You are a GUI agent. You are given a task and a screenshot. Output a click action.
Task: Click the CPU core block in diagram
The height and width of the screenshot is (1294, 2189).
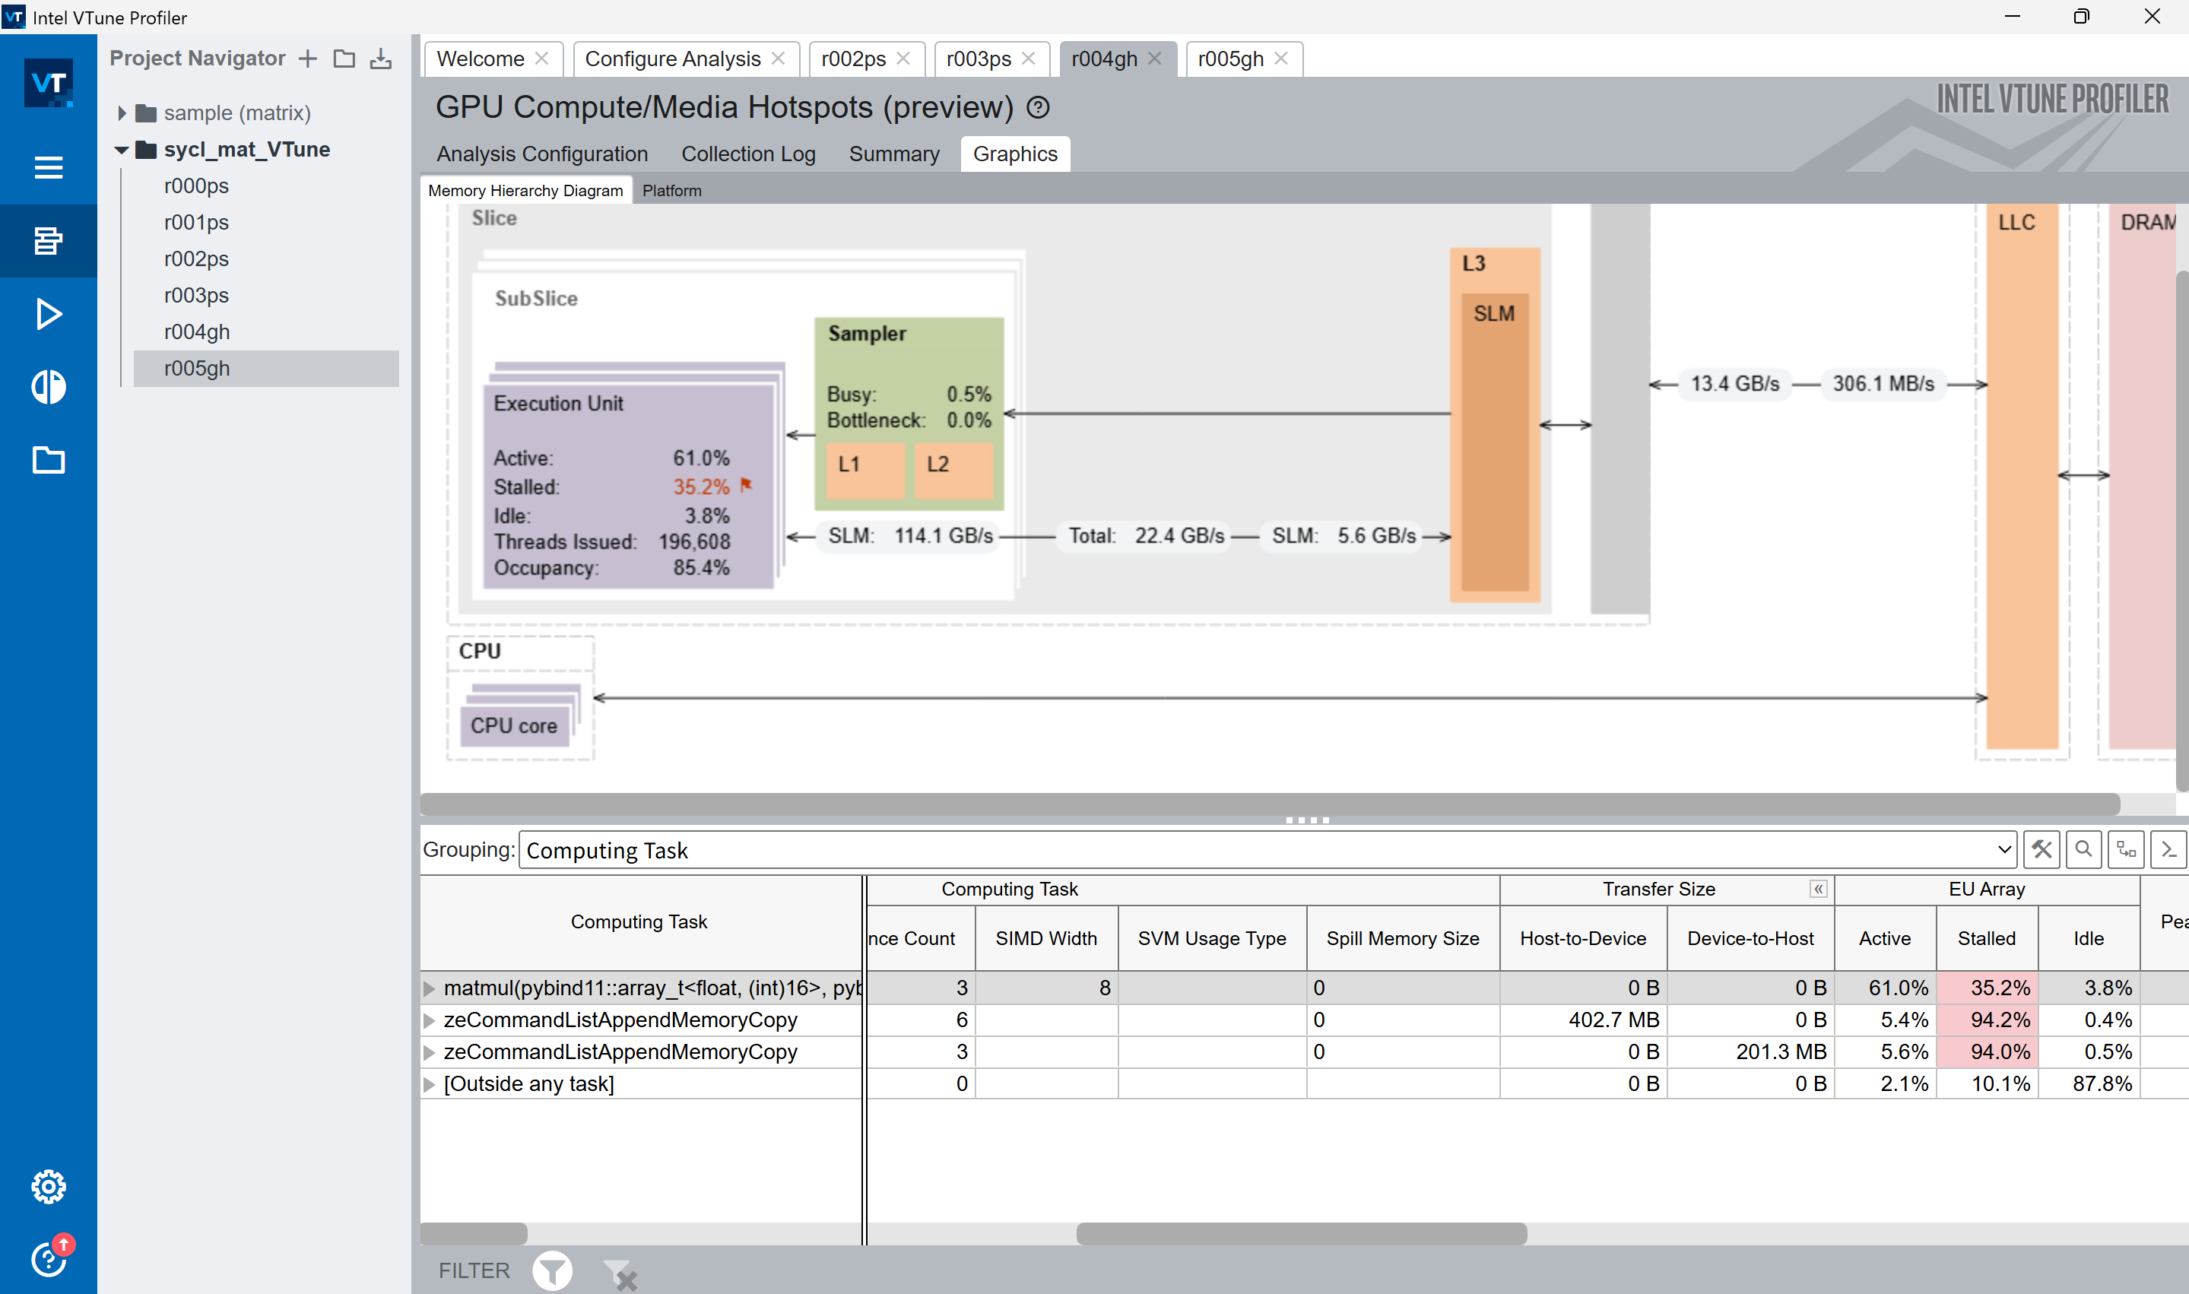(x=514, y=725)
